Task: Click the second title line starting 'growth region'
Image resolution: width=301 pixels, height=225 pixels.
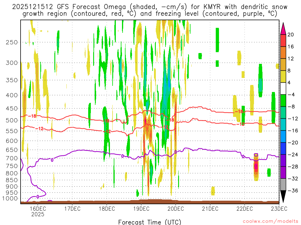Action: pos(150,14)
